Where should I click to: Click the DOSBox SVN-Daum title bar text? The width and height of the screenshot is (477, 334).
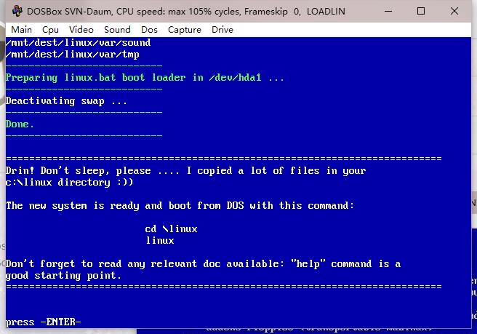click(167, 12)
